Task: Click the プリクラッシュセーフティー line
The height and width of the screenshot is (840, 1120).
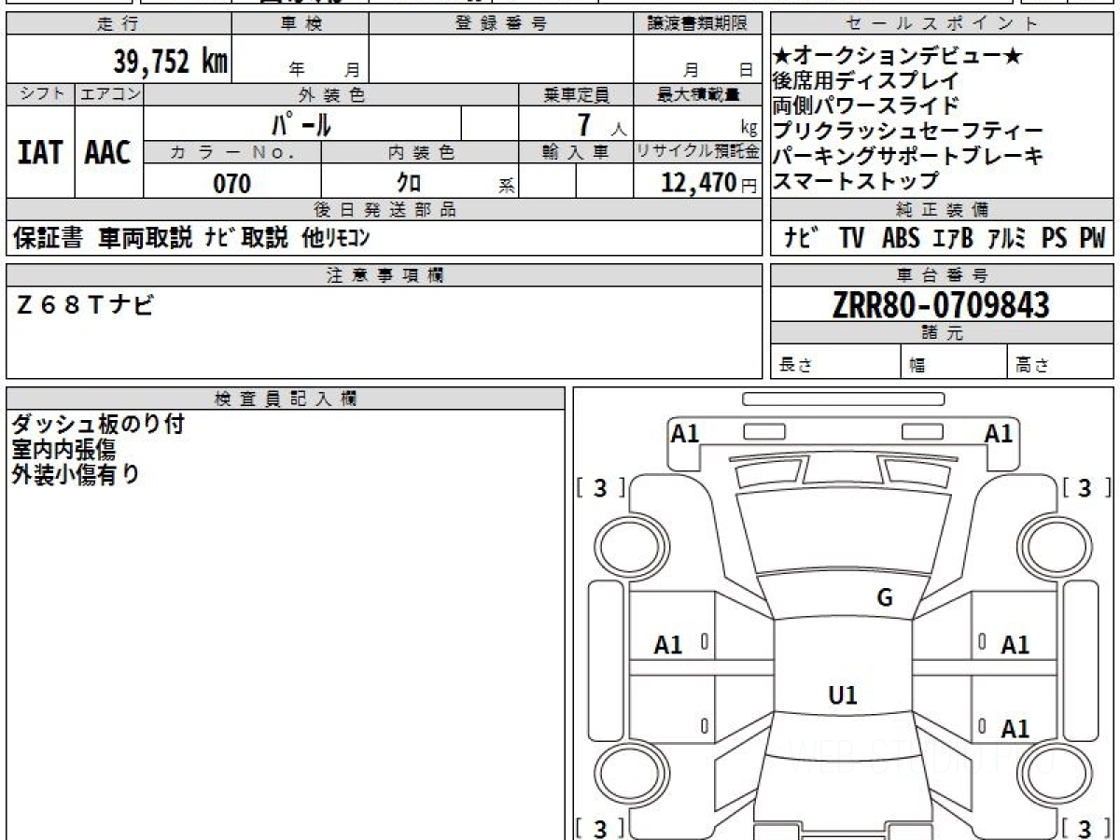Action: [x=908, y=132]
